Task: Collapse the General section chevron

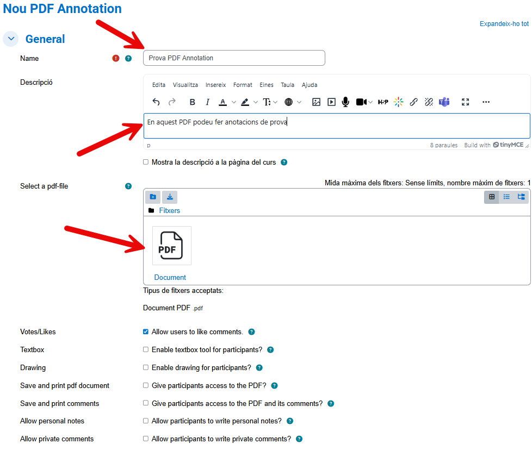Action: click(x=11, y=39)
